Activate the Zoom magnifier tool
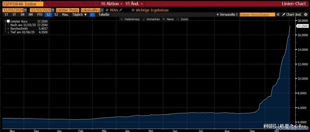Screen dimensions: 310x132 [x=182, y=19]
